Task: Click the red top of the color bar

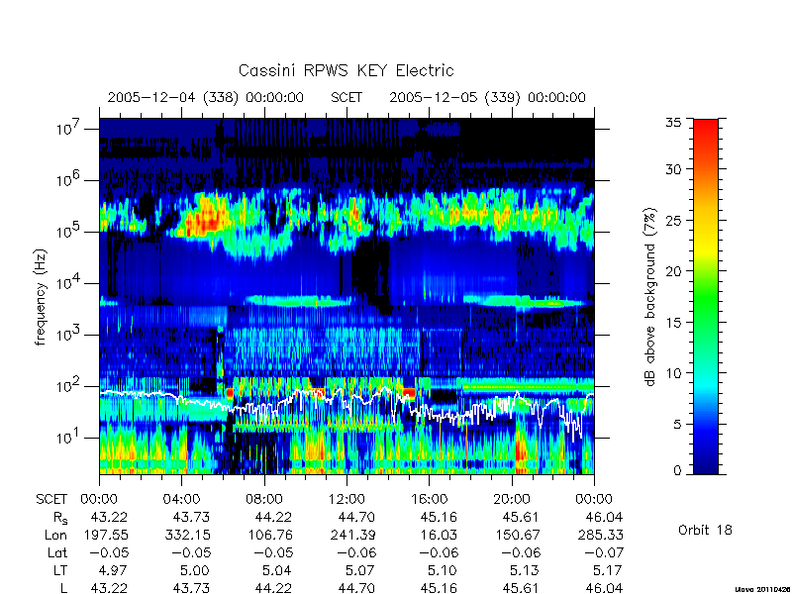Action: tap(706, 127)
